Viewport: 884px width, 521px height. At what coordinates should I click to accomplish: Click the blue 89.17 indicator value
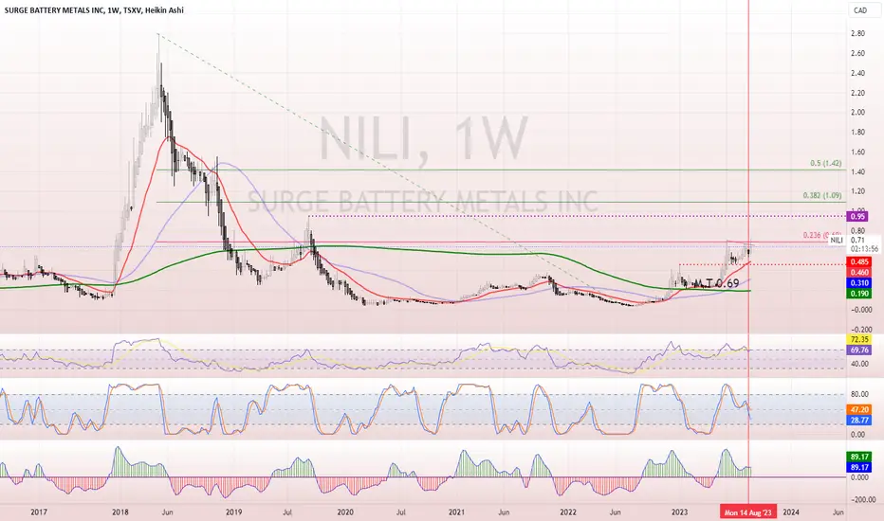pyautogui.click(x=858, y=468)
